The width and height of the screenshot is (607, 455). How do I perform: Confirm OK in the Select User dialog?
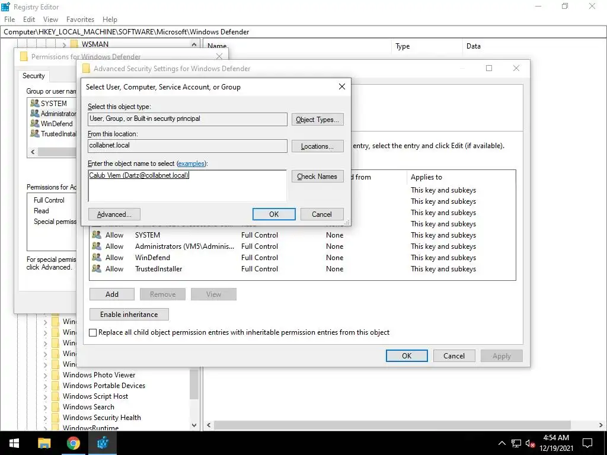tap(274, 214)
